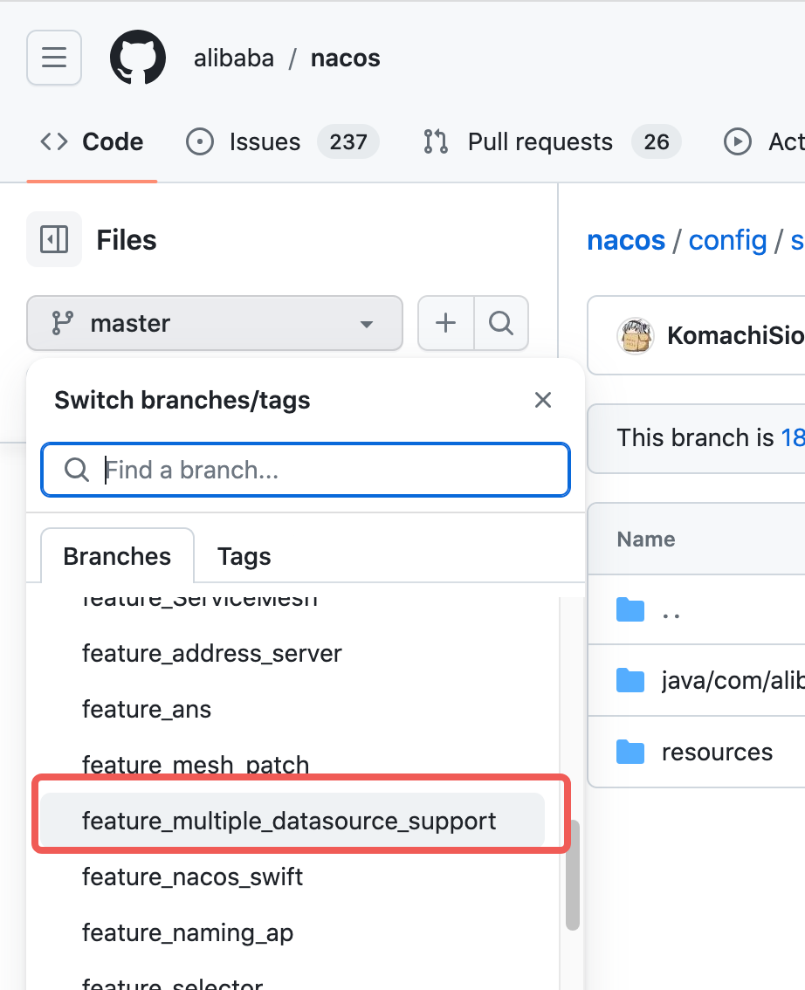
Task: Switch to the Tags tab
Action: point(244,556)
